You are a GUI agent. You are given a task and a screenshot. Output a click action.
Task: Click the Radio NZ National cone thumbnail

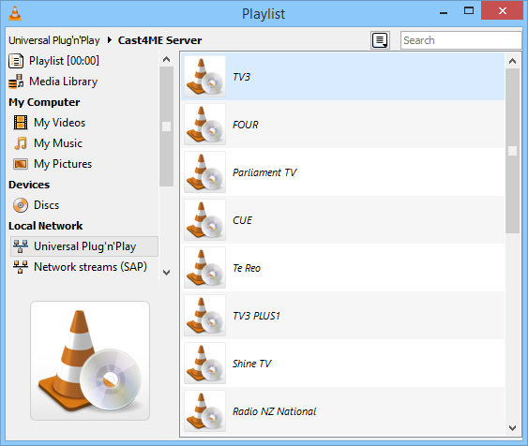point(204,411)
